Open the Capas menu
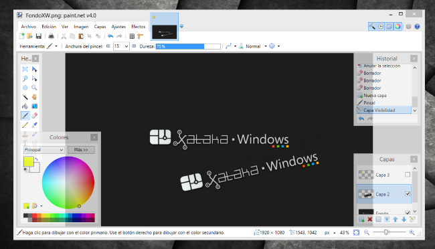 click(100, 26)
